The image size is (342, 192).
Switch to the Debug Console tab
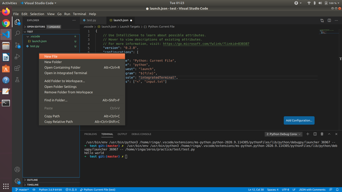pyautogui.click(x=141, y=134)
